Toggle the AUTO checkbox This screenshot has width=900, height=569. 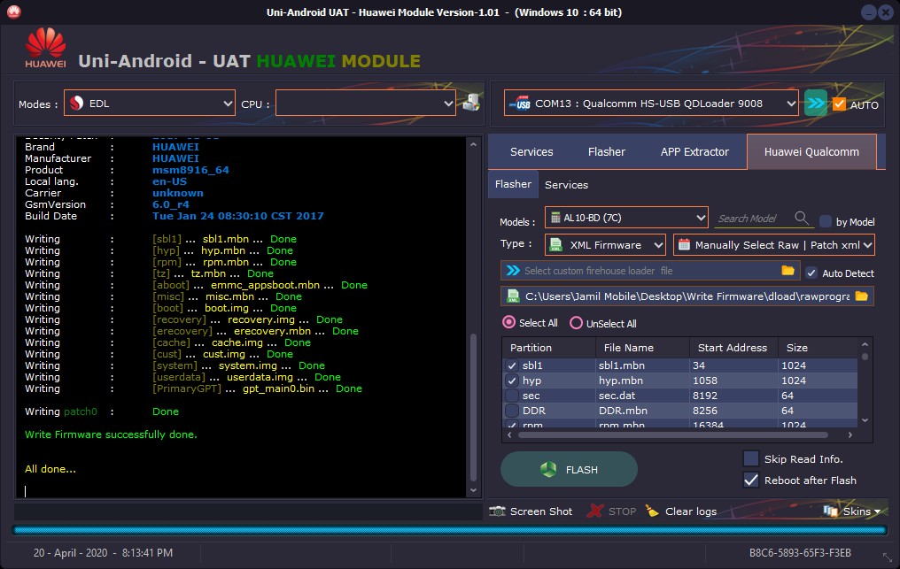(x=839, y=104)
